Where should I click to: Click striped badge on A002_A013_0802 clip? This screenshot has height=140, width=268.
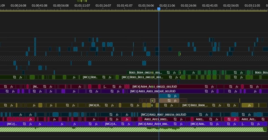[x=175, y=119]
